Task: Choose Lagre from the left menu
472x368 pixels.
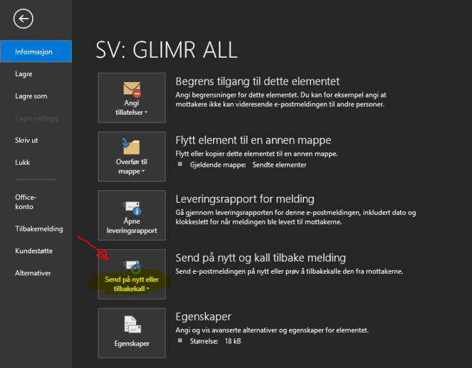Action: point(24,74)
